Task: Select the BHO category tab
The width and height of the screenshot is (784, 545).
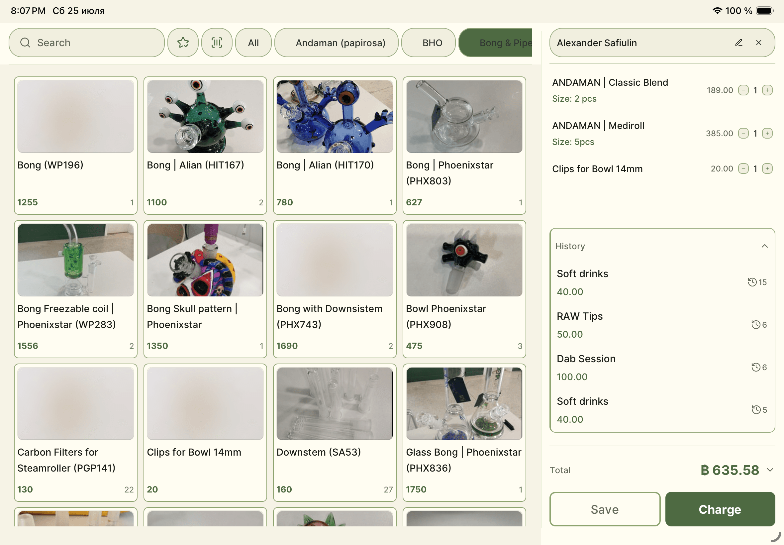Action: pos(428,43)
